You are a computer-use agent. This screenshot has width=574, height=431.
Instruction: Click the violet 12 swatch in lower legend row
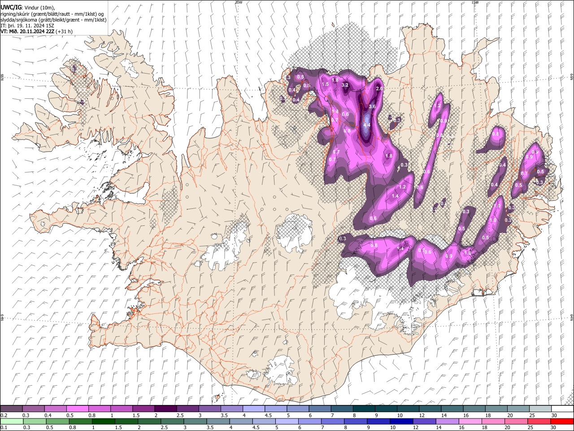click(424, 421)
